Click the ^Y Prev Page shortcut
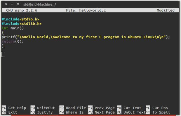181x116 pixels. [x=101, y=108]
